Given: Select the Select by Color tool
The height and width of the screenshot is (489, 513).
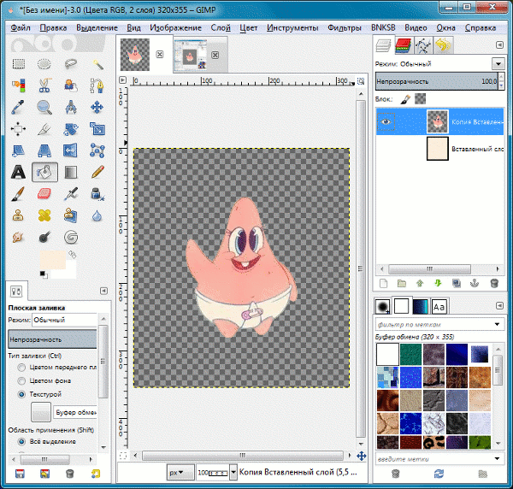Looking at the screenshot, I should click(18, 85).
